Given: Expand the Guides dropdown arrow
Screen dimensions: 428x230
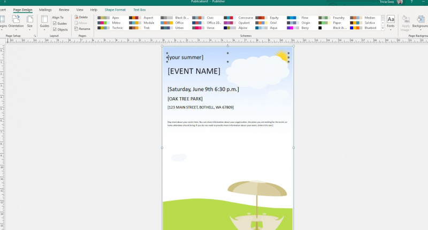Looking at the screenshot, I should pos(44,30).
